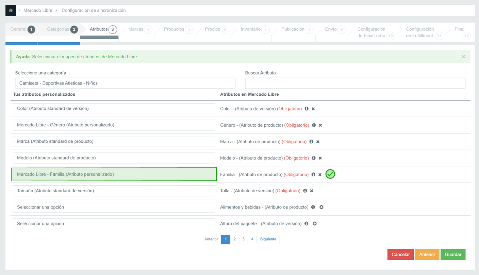Jump to the Productos step 5 tab
The height and width of the screenshot is (275, 479).
[x=178, y=29]
